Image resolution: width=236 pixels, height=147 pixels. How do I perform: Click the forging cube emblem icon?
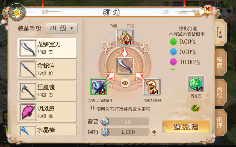click(x=17, y=12)
